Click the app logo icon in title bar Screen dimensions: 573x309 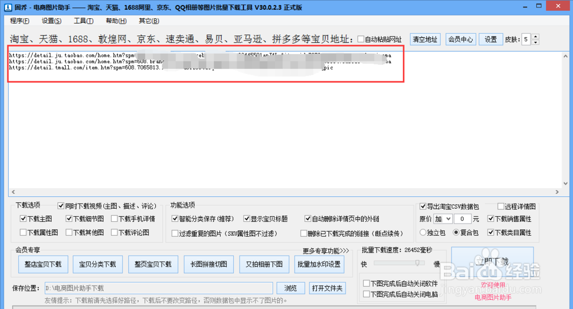tap(7, 7)
